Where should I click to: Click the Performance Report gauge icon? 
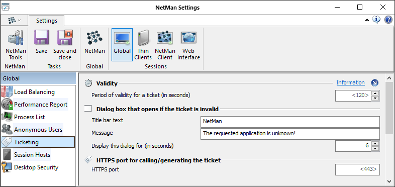tap(7, 105)
